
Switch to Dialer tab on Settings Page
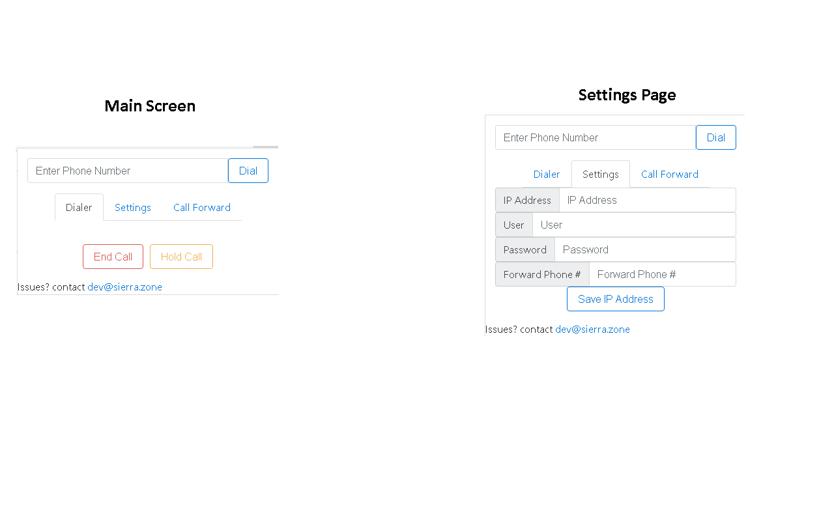[547, 174]
